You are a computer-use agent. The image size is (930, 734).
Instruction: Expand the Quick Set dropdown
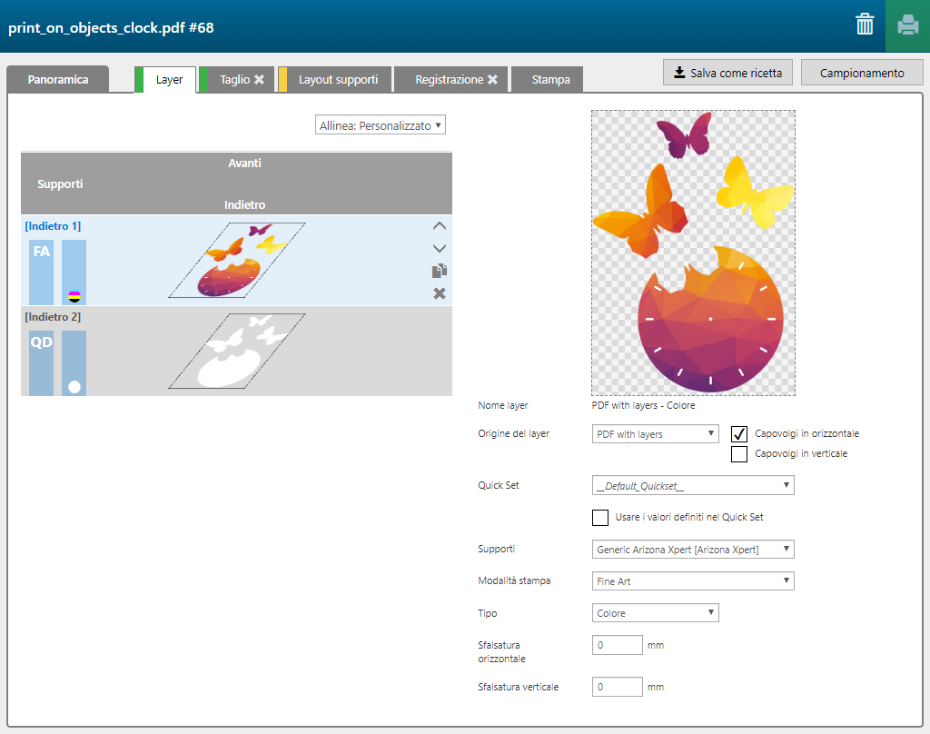693,485
